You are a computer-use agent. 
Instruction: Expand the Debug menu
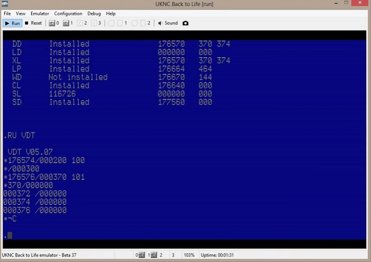[x=94, y=13]
